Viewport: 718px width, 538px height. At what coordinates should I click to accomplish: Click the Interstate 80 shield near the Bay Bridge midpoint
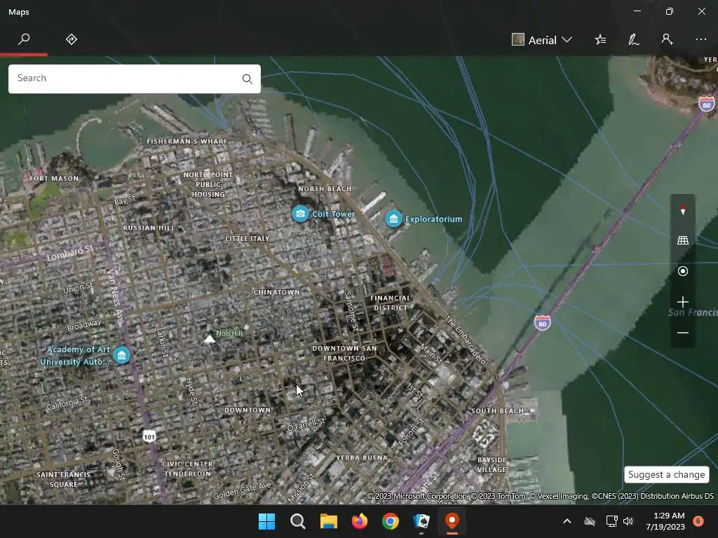[542, 323]
